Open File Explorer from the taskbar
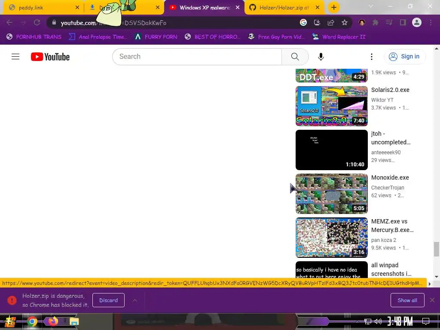 (74, 321)
